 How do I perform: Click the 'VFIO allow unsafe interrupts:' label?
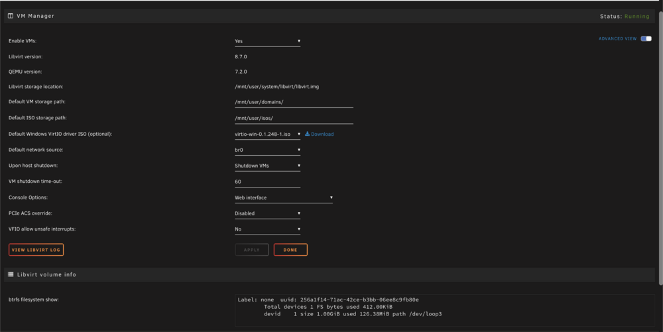(x=42, y=229)
